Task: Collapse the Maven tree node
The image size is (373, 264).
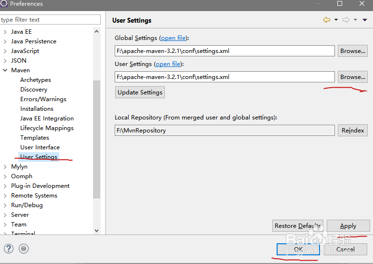Action: (x=5, y=70)
